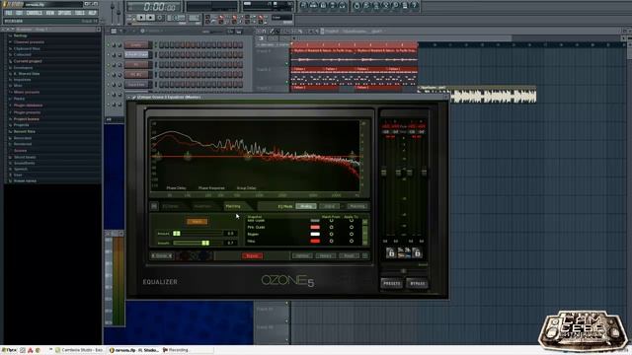The image size is (632, 355).
Task: Select Apply To radio for pink snapshot
Action: (352, 228)
